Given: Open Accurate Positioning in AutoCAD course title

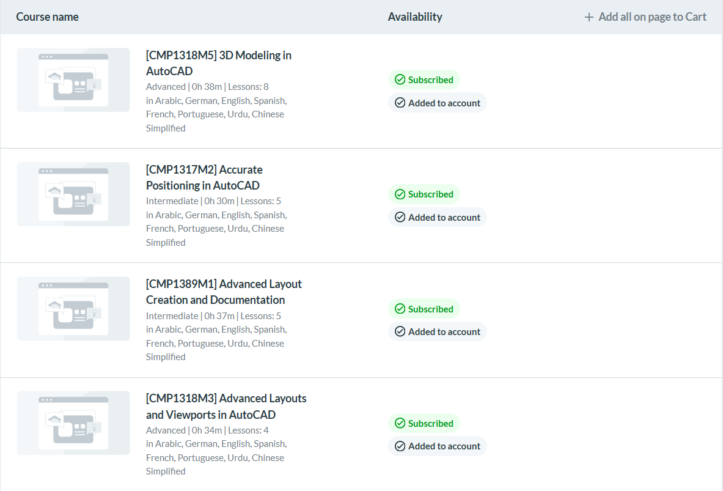Looking at the screenshot, I should pyautogui.click(x=204, y=178).
